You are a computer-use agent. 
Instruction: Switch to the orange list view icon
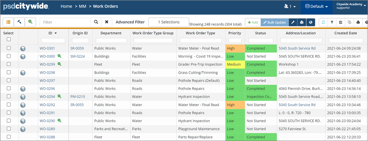pyautogui.click(x=8, y=22)
